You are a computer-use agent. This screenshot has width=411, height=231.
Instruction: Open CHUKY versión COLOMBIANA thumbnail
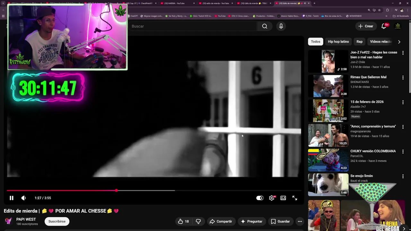(328, 160)
